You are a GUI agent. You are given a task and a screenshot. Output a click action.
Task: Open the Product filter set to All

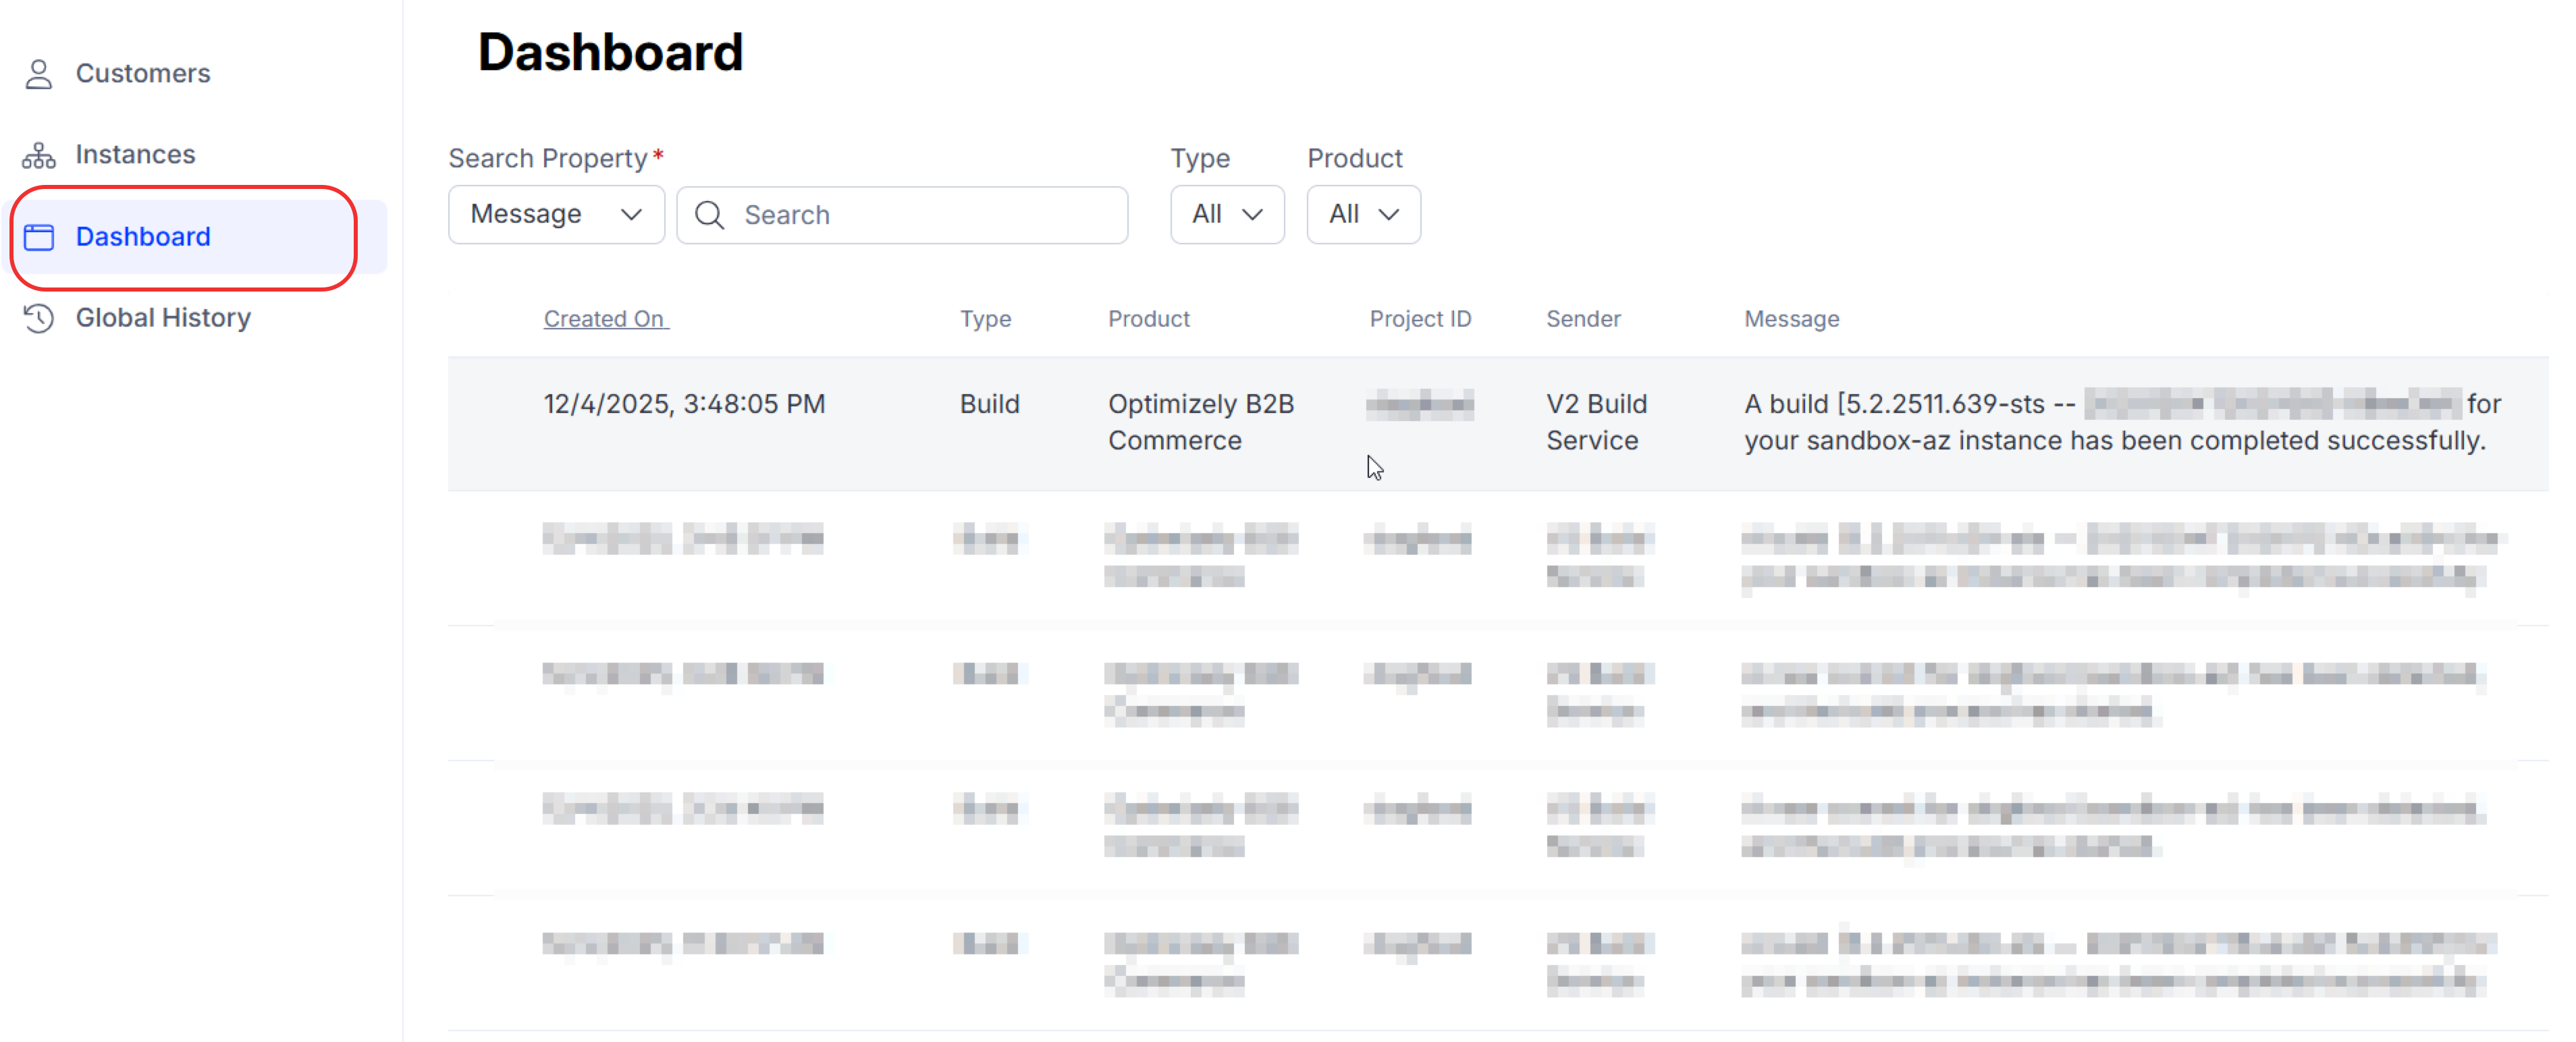pos(1363,214)
